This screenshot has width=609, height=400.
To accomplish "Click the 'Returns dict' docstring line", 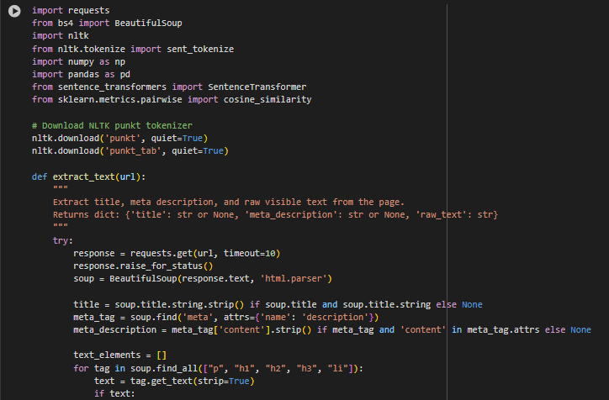I will tap(275, 215).
